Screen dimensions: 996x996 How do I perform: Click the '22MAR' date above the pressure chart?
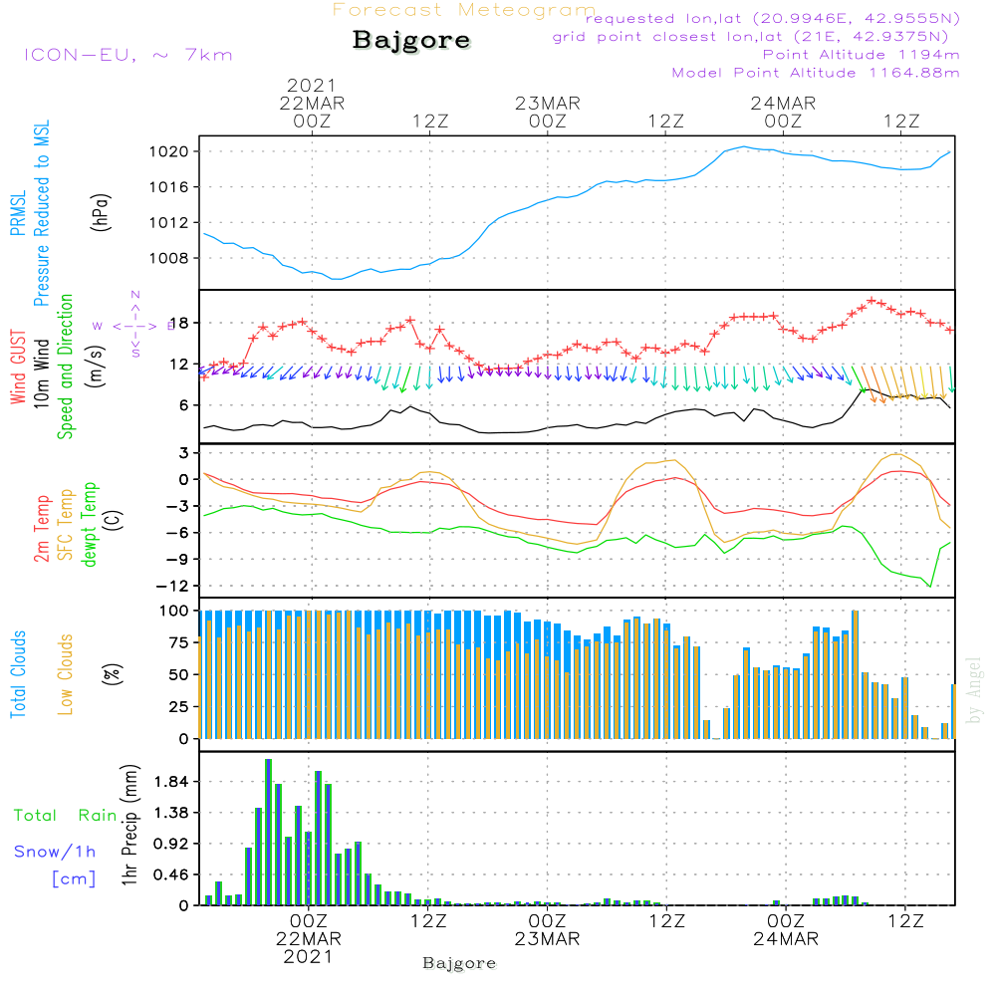coord(312,103)
